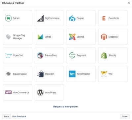Click the Shopify bag logo
The height and width of the screenshot is (120, 132).
point(104,55)
